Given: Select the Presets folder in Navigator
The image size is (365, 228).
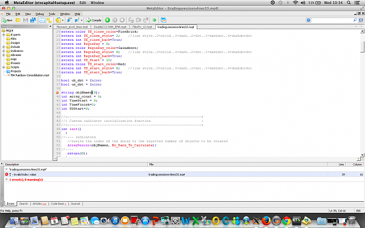Looking at the screenshot, I should pos(15,63).
